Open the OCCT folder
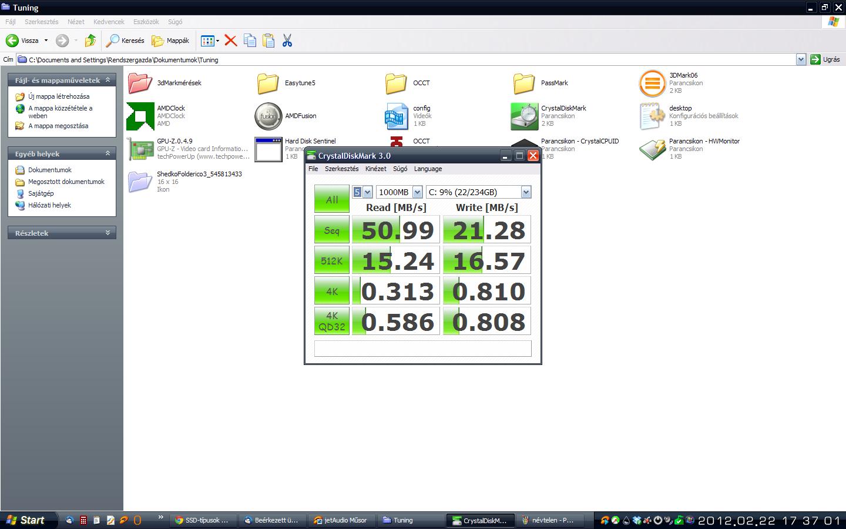This screenshot has width=846, height=529. coord(396,83)
